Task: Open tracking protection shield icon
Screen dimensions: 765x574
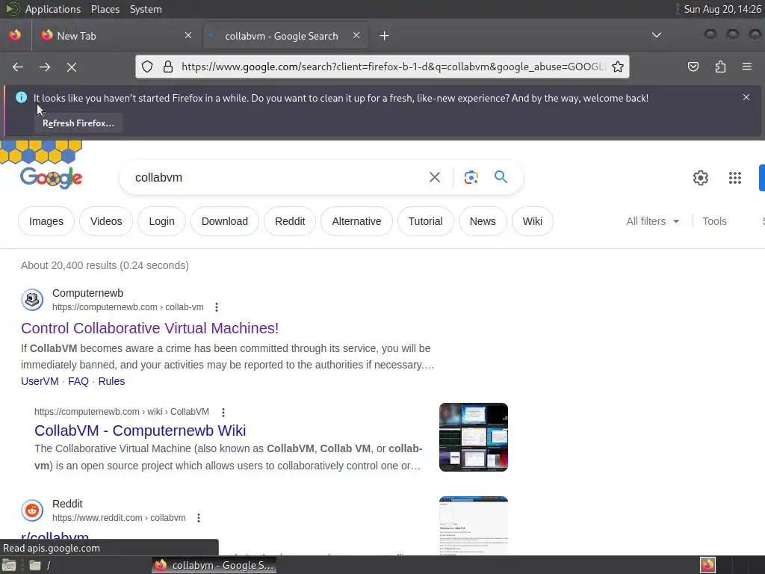Action: (147, 67)
